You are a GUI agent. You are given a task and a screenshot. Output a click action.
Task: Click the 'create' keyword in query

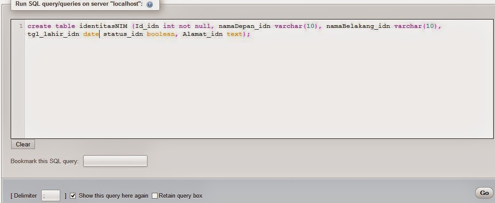coord(39,26)
